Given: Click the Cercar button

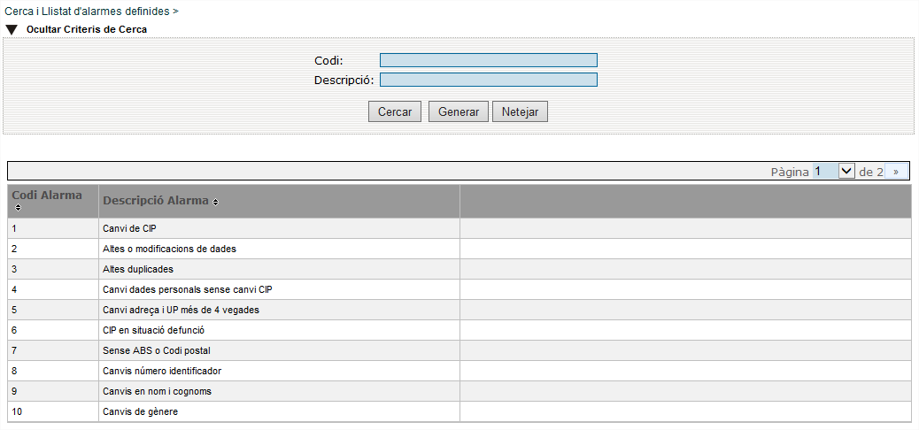Looking at the screenshot, I should point(395,111).
